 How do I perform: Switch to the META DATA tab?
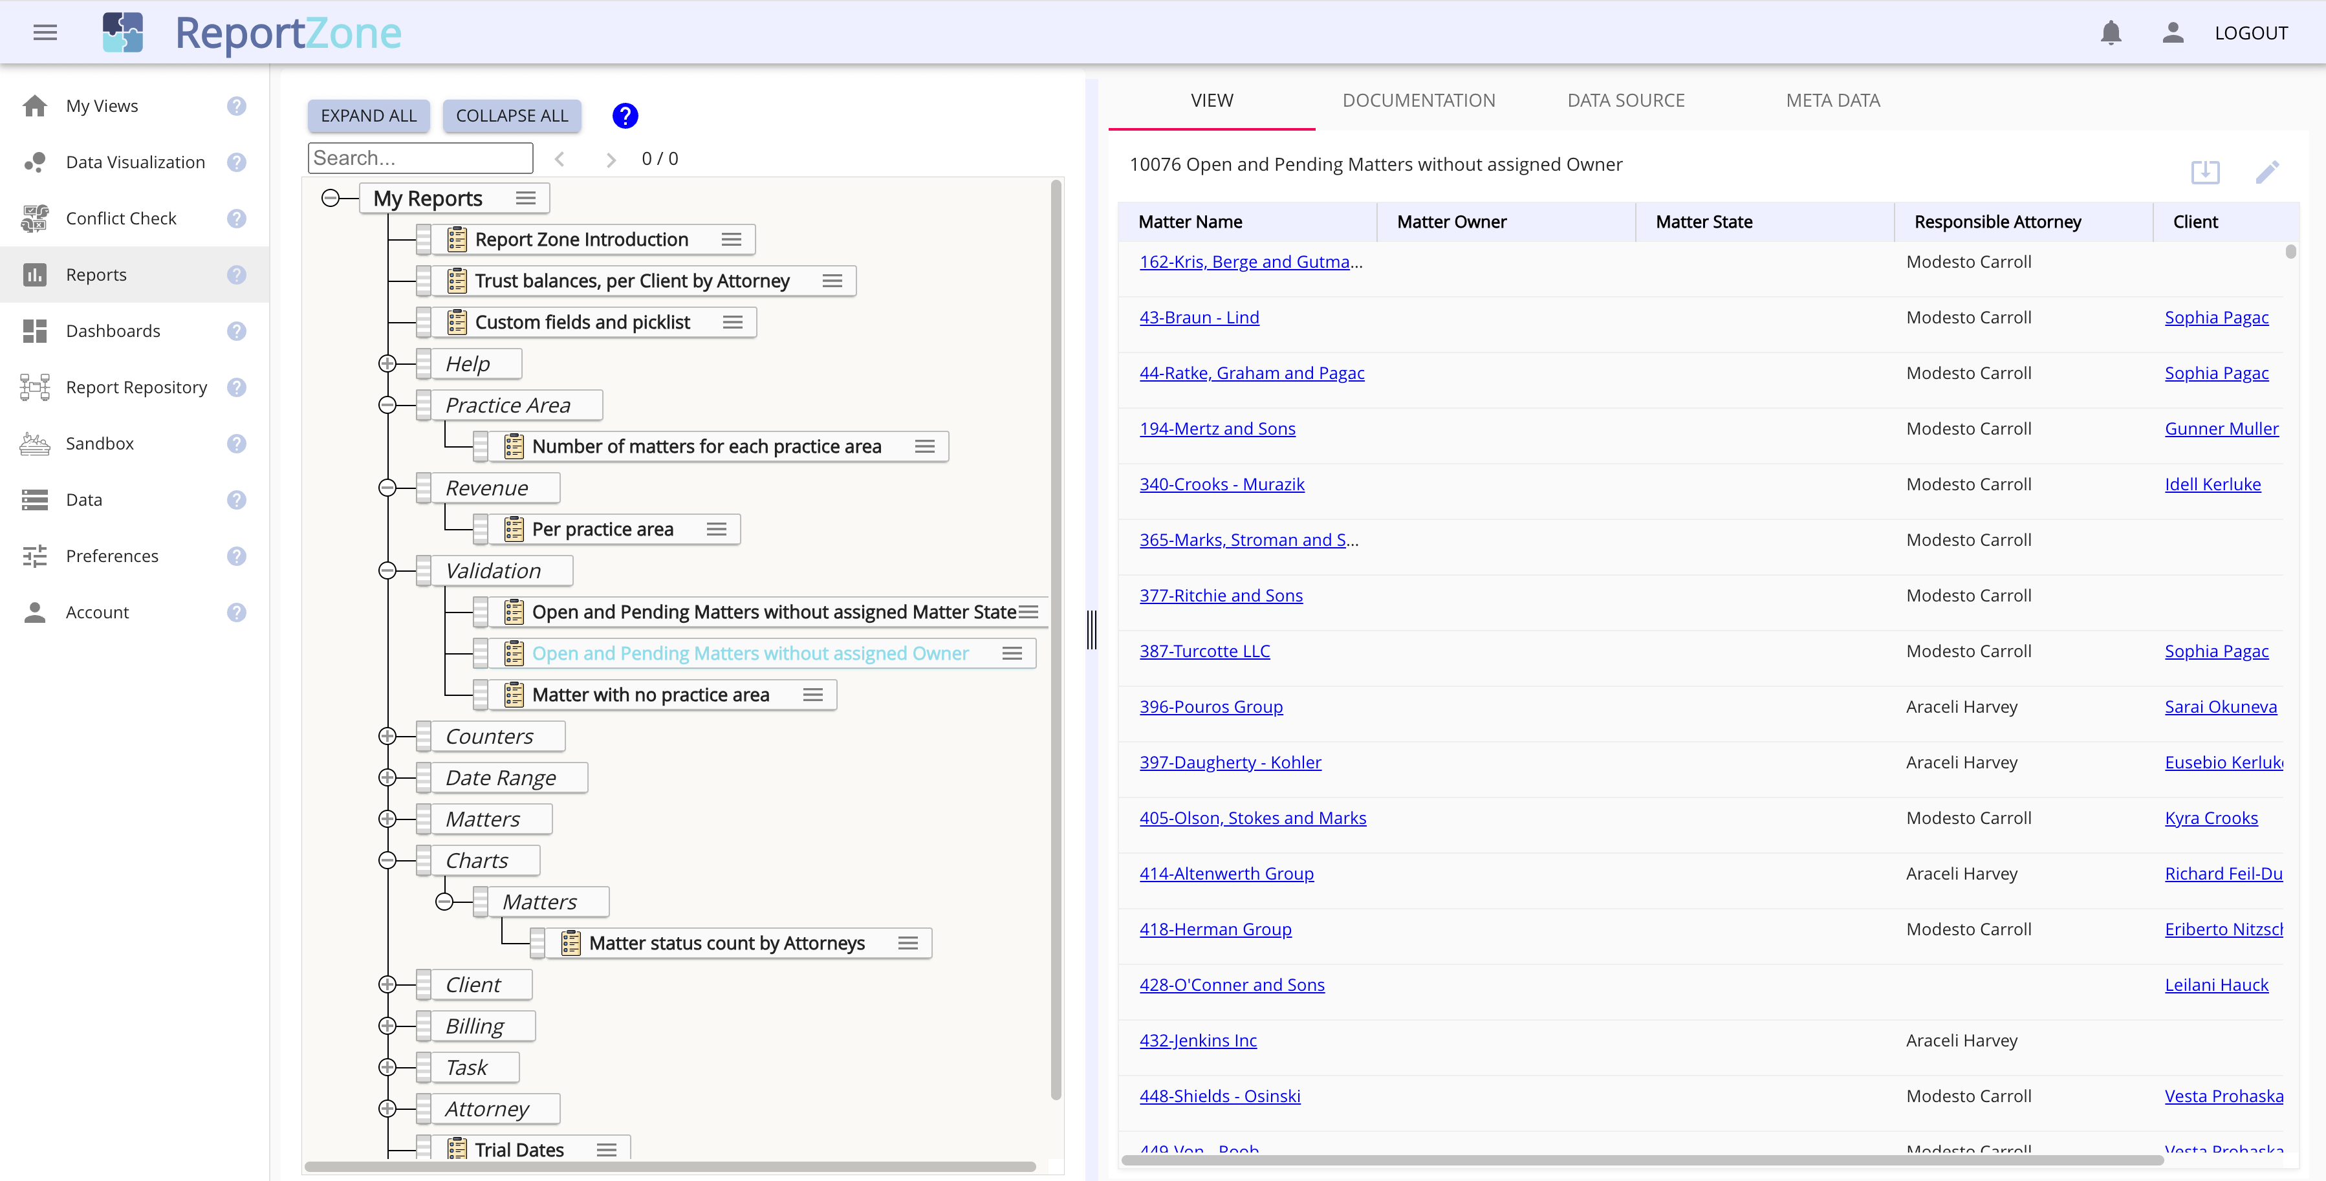click(1832, 100)
